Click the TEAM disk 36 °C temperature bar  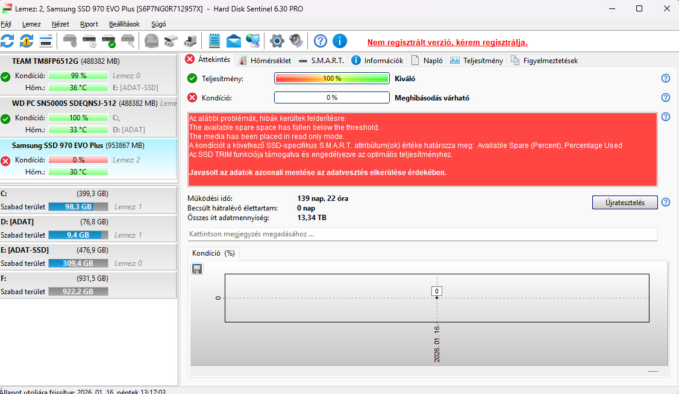pyautogui.click(x=78, y=87)
